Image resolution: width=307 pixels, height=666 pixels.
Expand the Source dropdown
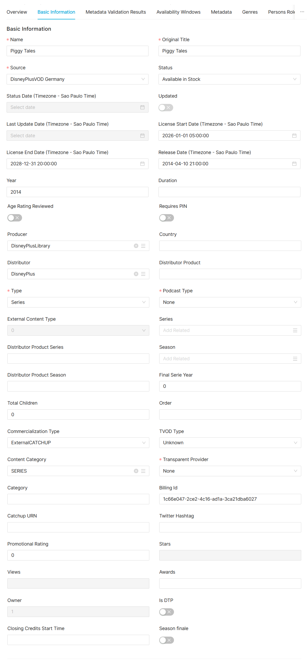click(x=77, y=79)
